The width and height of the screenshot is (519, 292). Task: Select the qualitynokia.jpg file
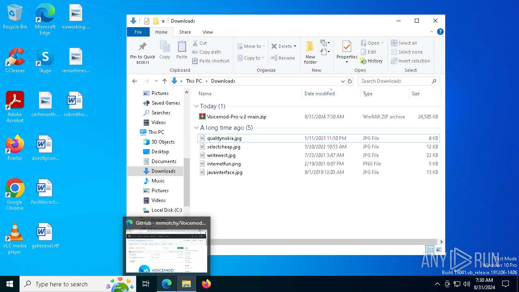318,138
